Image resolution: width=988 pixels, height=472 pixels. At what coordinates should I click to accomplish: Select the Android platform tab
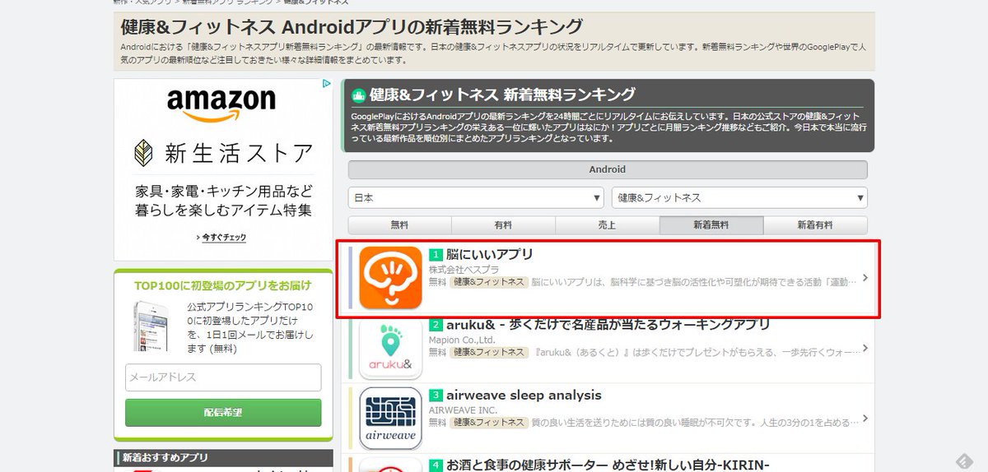point(608,170)
